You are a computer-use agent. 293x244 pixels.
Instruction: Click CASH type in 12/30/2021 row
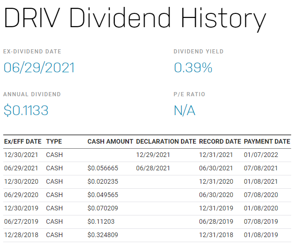54,155
